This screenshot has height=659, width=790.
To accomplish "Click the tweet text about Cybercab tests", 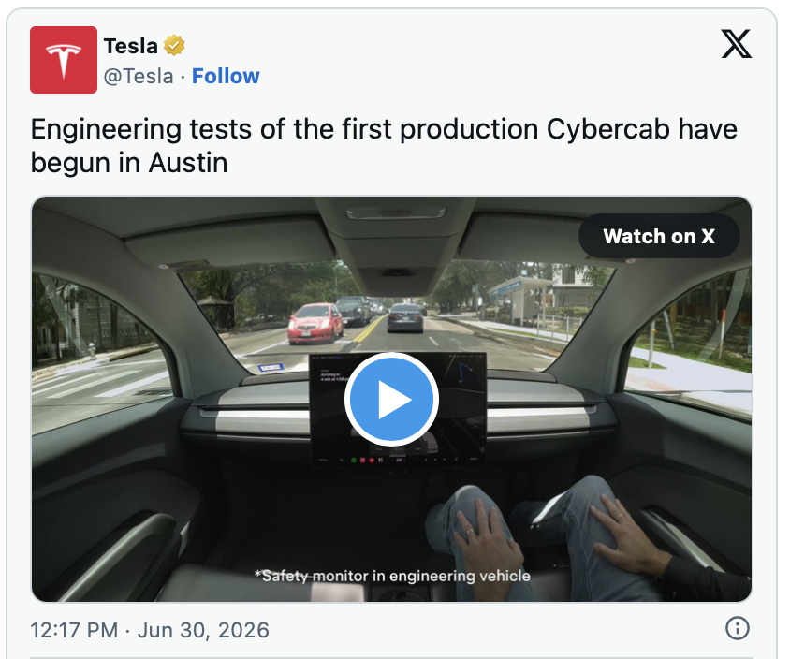I will (384, 146).
